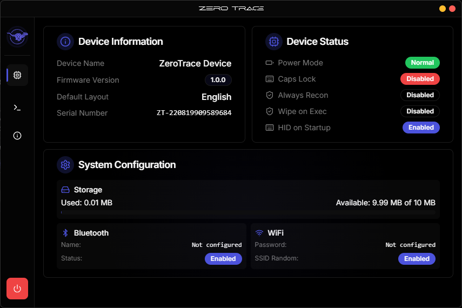This screenshot has width=462, height=308.
Task: Click the Serial Number label
Action: [82, 113]
